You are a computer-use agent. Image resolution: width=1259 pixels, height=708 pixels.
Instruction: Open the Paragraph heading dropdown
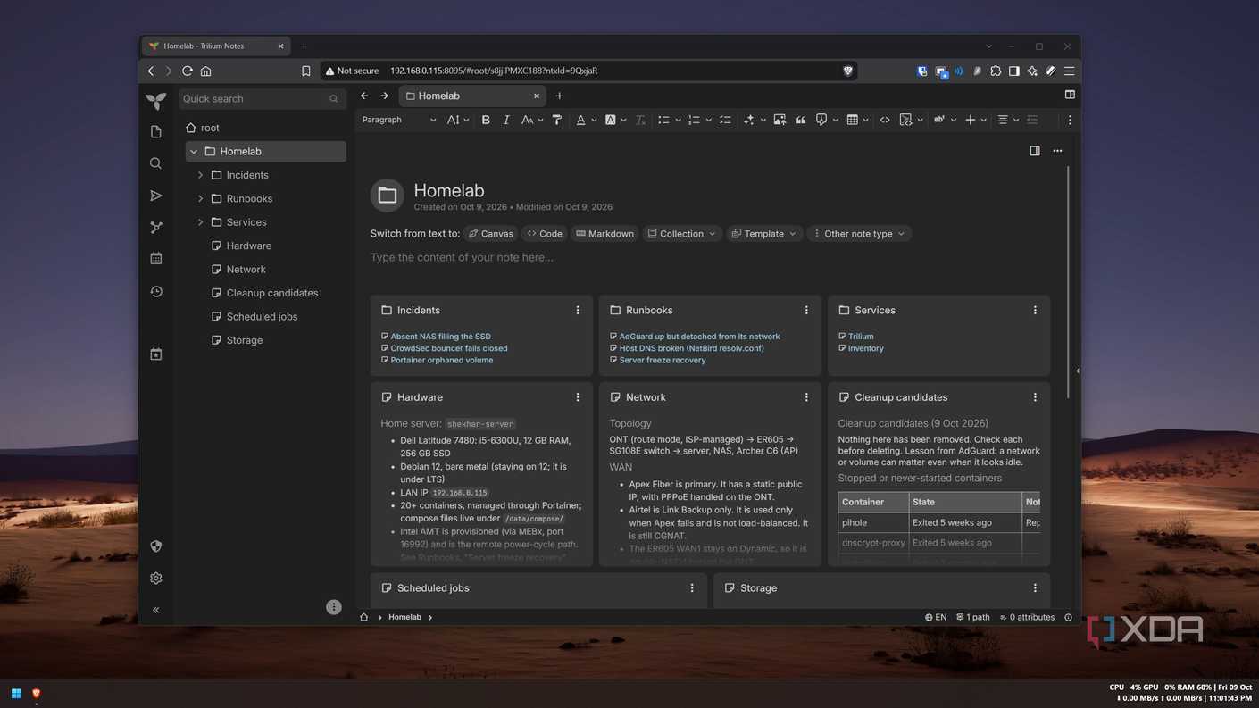click(x=399, y=120)
